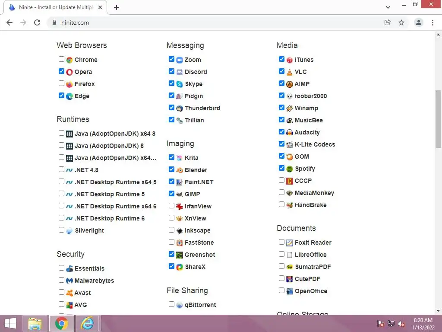Check the Chrome checkbox
Viewport: 442px width, 332px height.
click(x=61, y=59)
